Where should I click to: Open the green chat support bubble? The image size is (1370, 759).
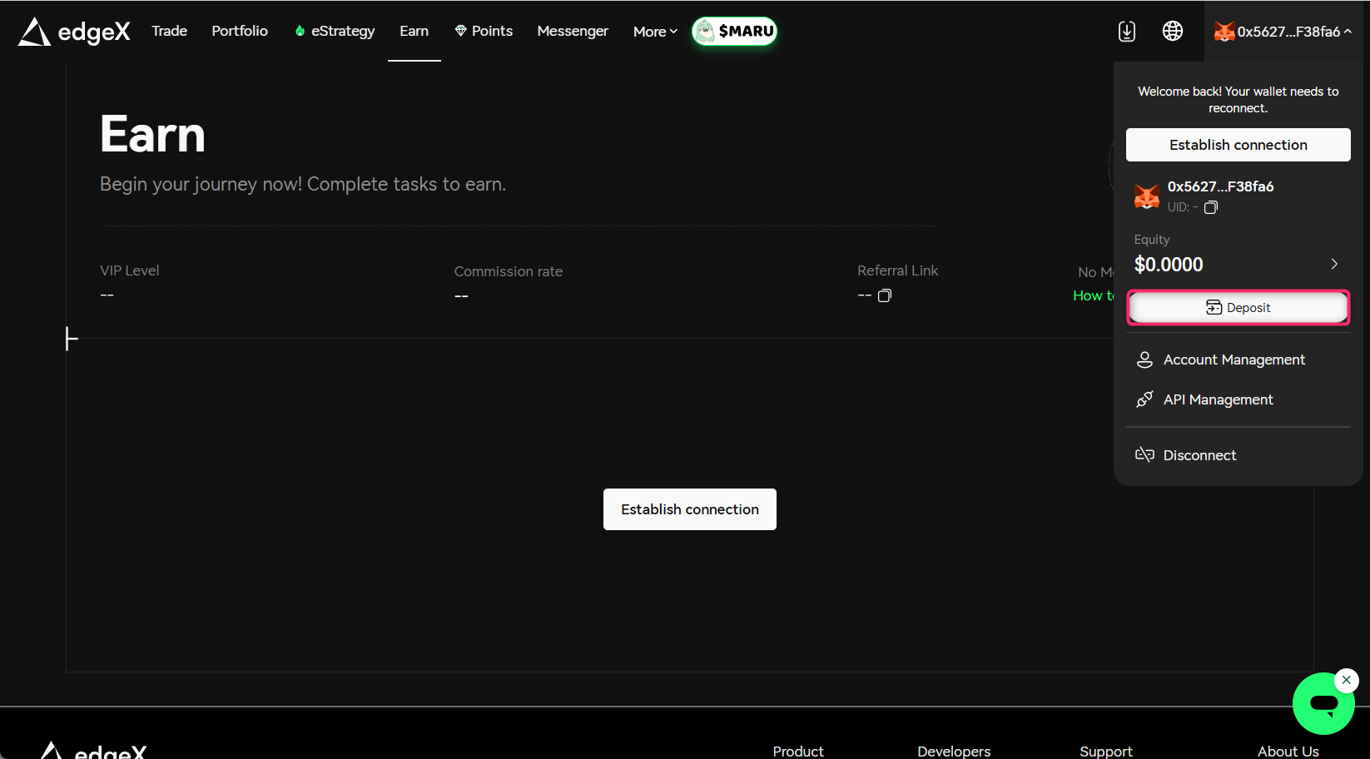coord(1323,704)
